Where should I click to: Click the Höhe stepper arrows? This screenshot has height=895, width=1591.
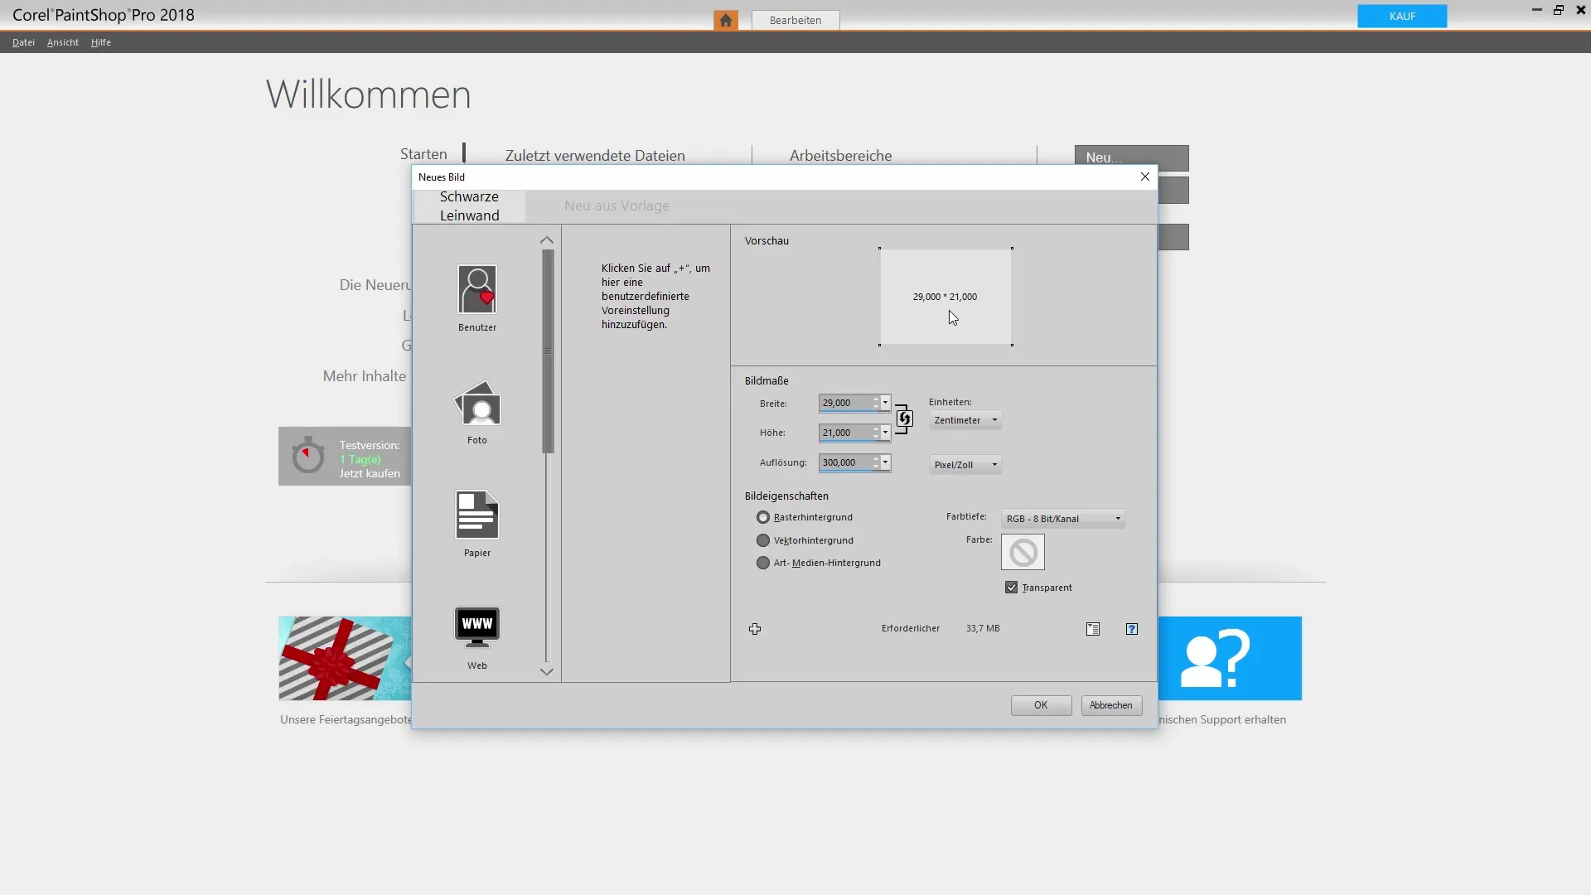(876, 433)
